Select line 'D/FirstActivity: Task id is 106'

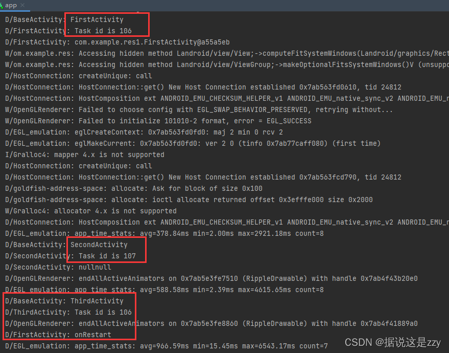coord(68,31)
